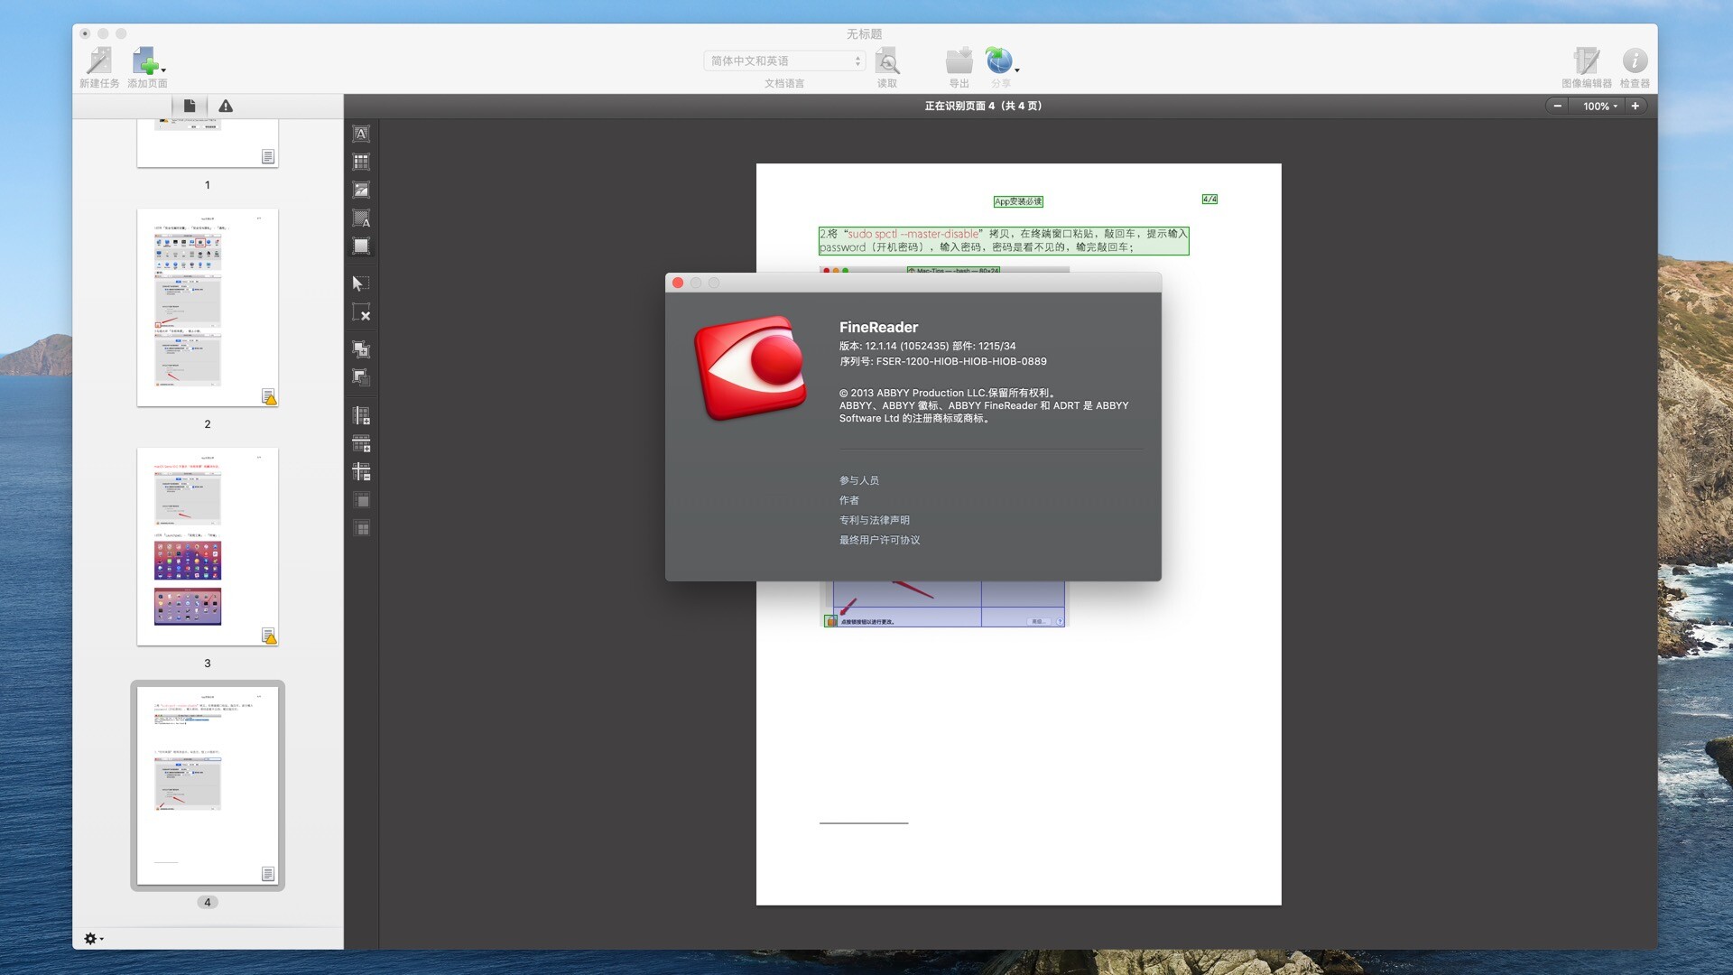Select page 3 thumbnail

coord(208,546)
